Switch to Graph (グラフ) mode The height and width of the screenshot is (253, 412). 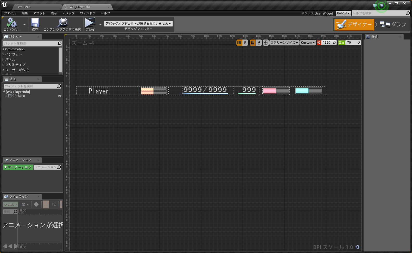[393, 25]
